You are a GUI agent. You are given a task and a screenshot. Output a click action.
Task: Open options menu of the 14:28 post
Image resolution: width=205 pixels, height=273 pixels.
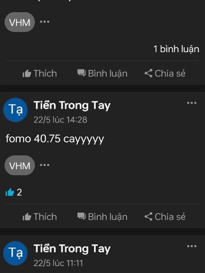(192, 103)
